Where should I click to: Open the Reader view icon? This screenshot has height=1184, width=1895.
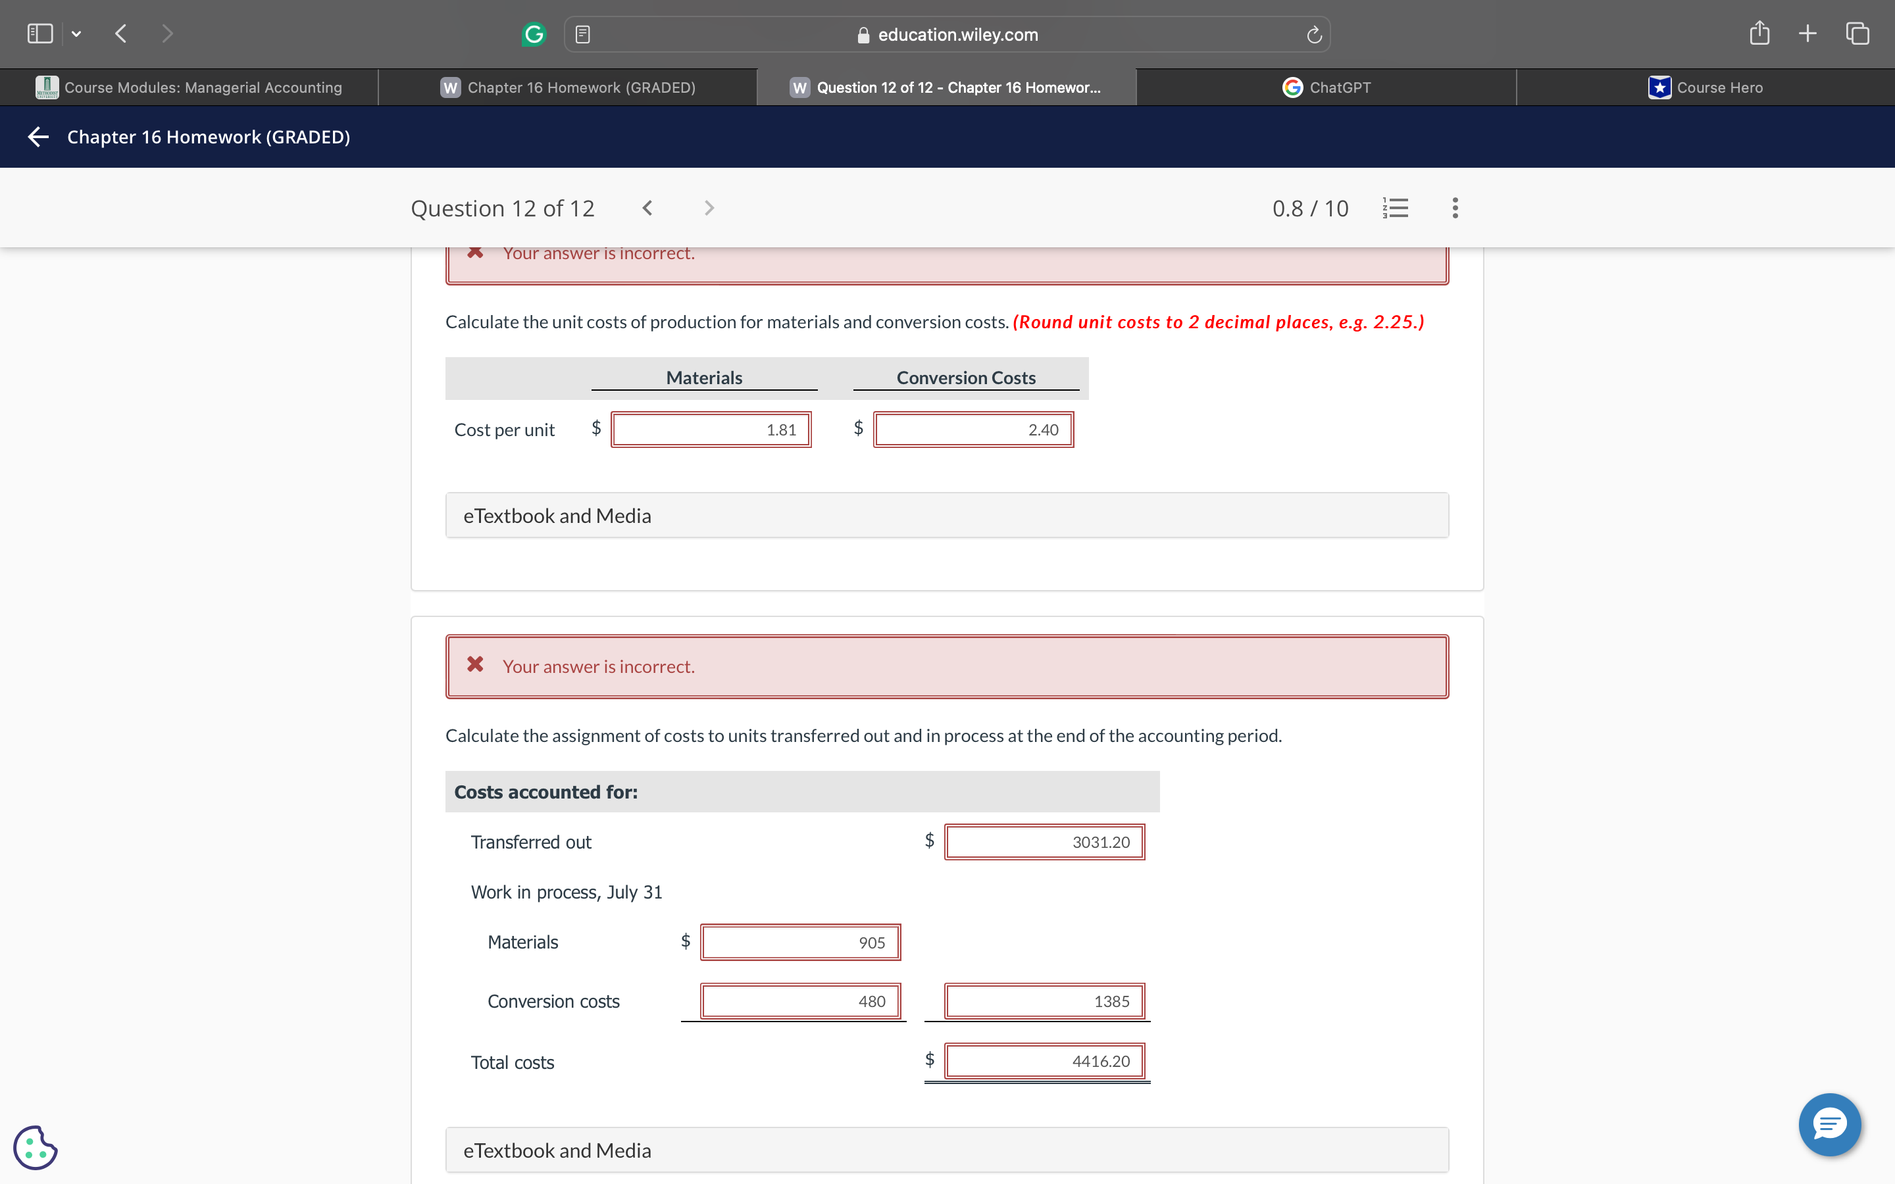(582, 34)
